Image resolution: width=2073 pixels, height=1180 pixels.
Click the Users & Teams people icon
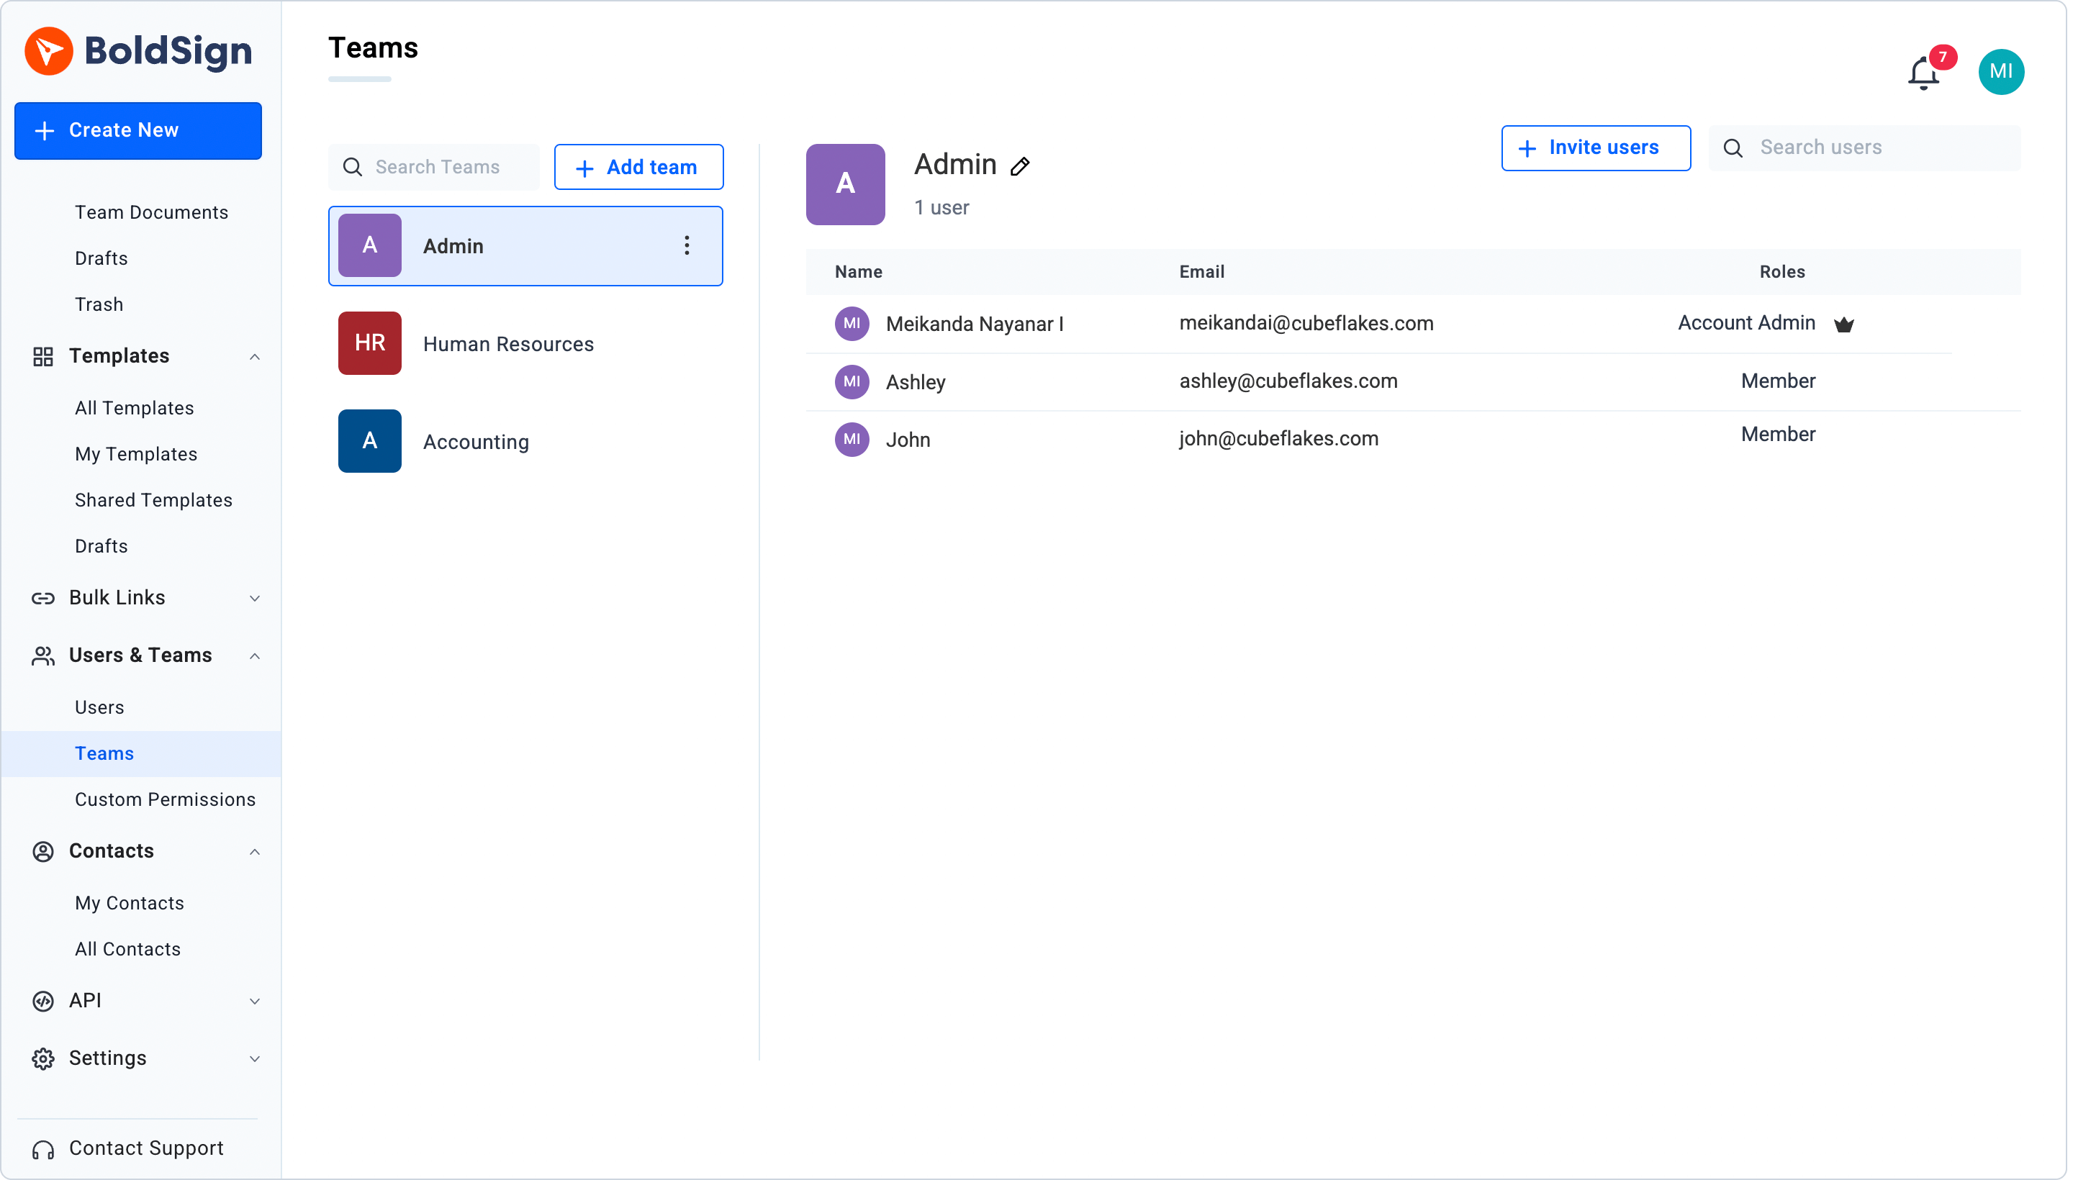(43, 657)
